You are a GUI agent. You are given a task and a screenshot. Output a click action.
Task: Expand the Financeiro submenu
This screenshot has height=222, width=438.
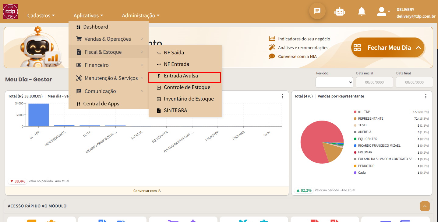[x=108, y=65]
